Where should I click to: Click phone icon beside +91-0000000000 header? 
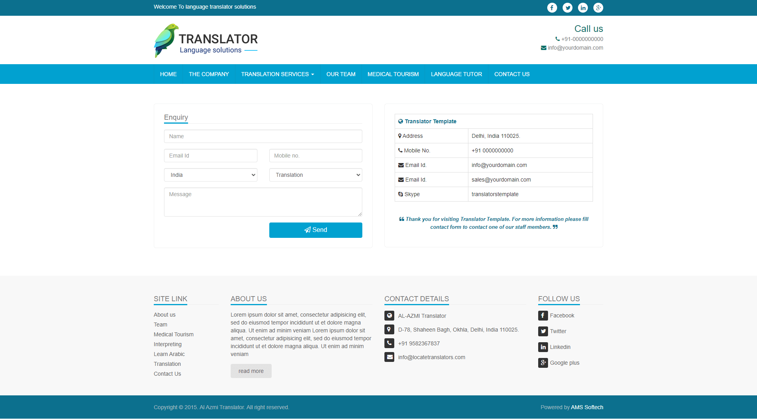[557, 39]
